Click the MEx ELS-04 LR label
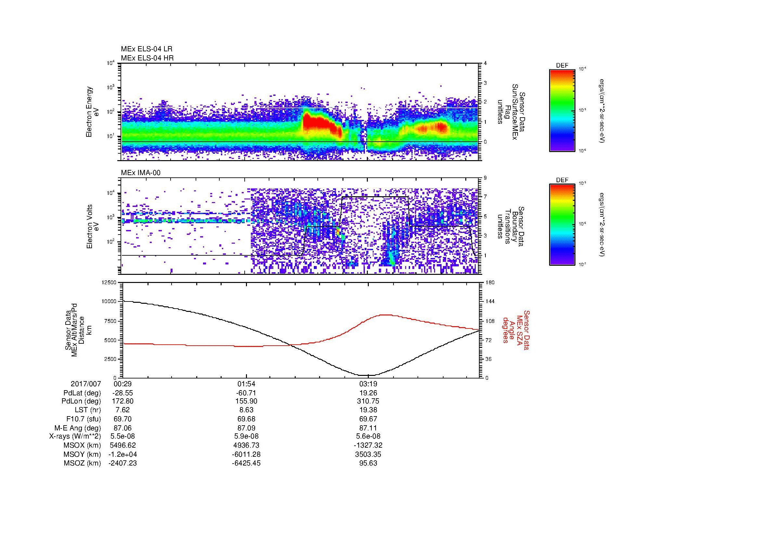760x537 pixels. 146,49
